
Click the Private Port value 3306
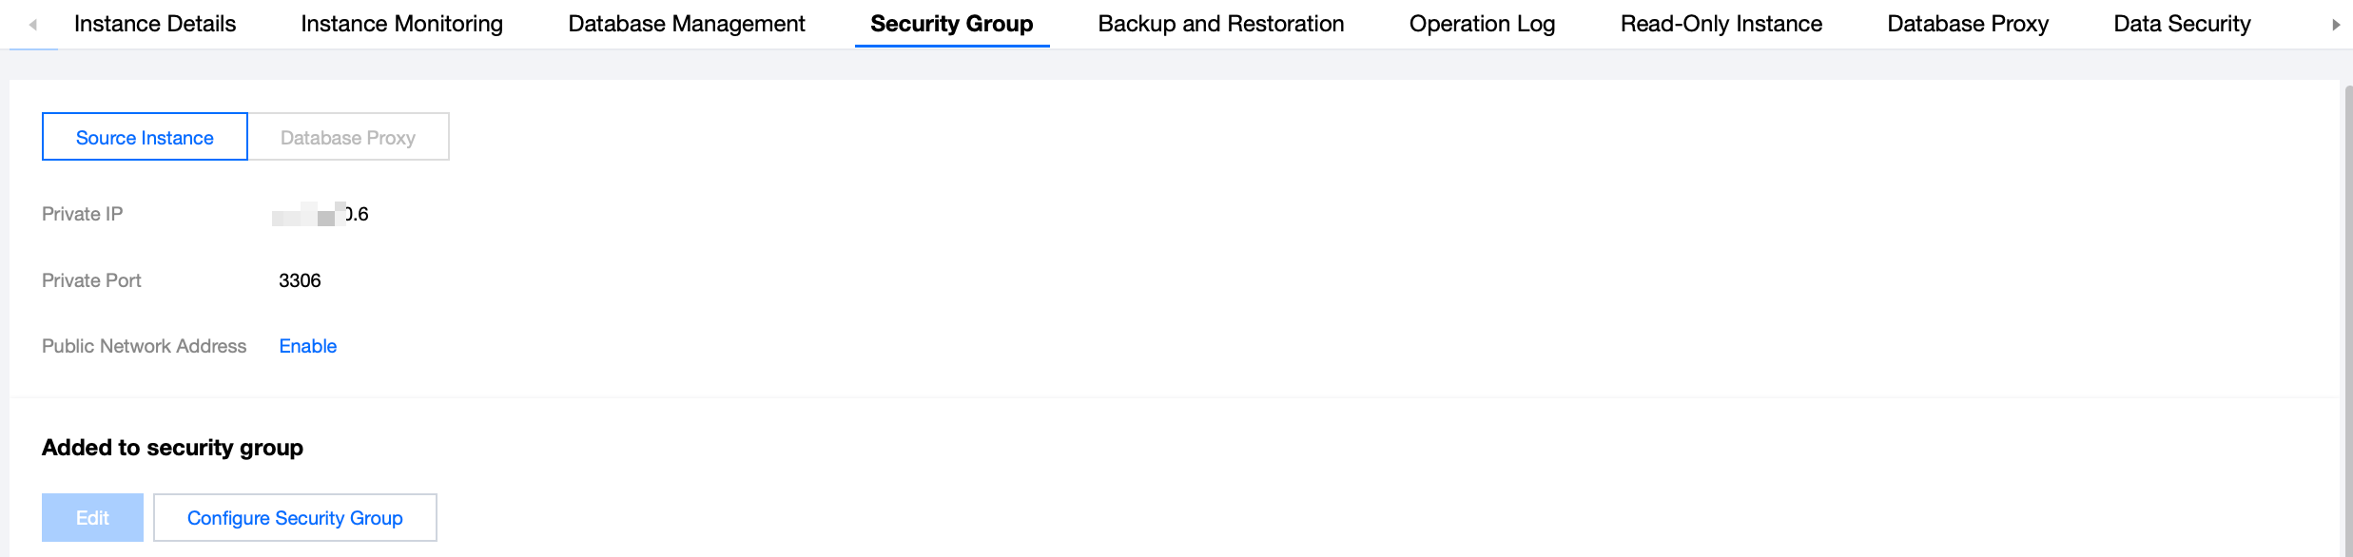[300, 280]
